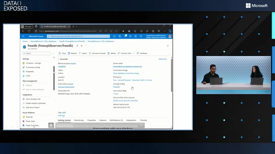Open Azure portal settings gear
The height and width of the screenshot is (154, 275).
pyautogui.click(x=130, y=36)
